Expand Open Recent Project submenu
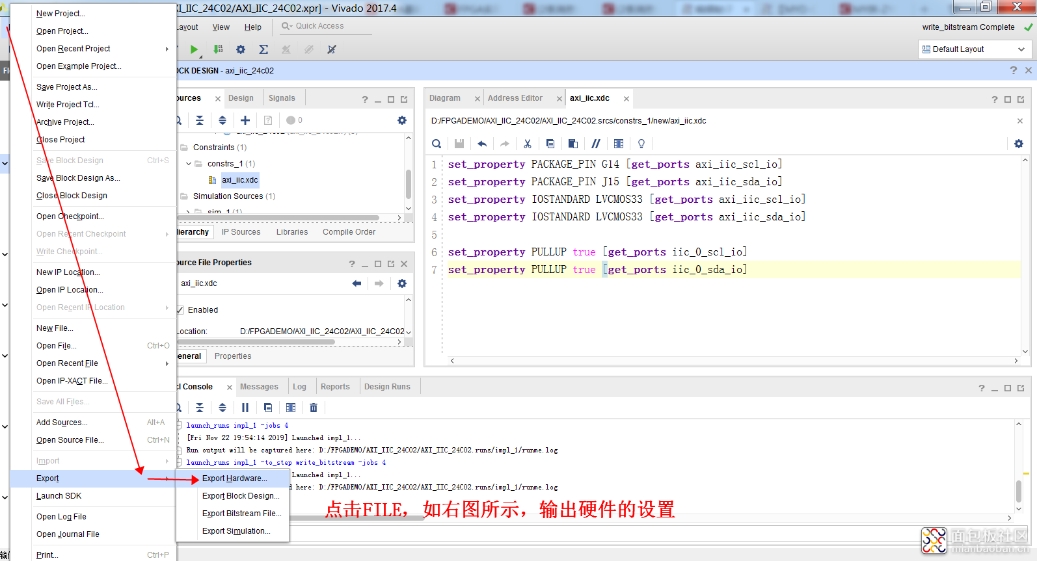This screenshot has height=561, width=1037. [x=93, y=49]
